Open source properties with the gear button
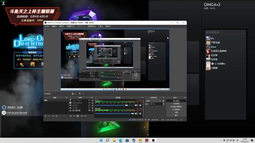 click(x=74, y=94)
